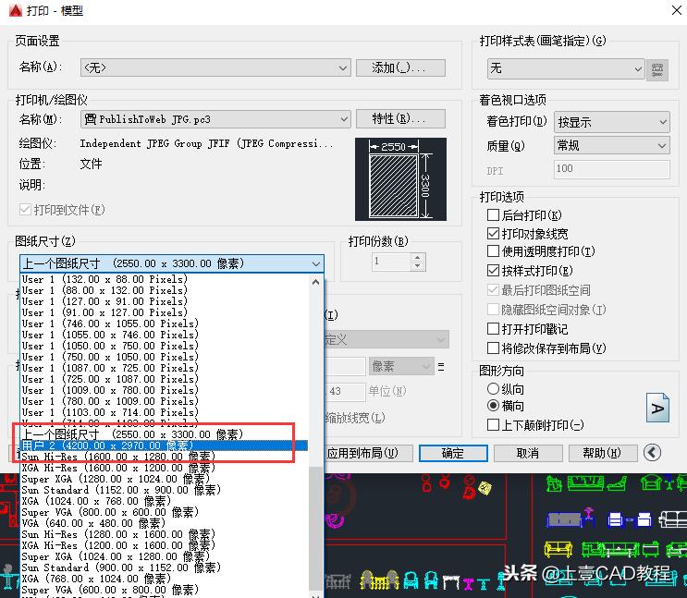Select XGA Hi-Res (1600.00 x 1200.00) size
Viewport: 687px width, 598px height.
coord(165,468)
